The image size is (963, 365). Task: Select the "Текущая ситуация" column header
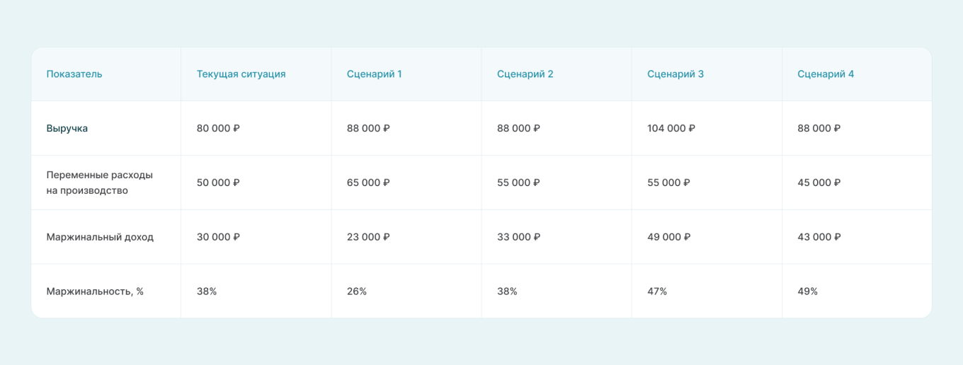241,74
